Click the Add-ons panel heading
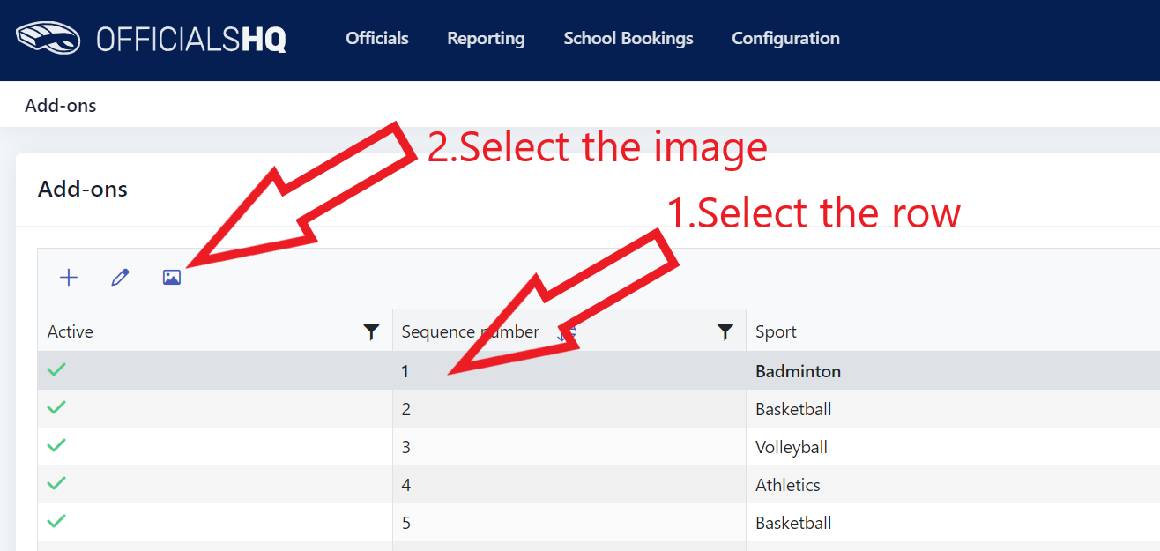 point(83,189)
